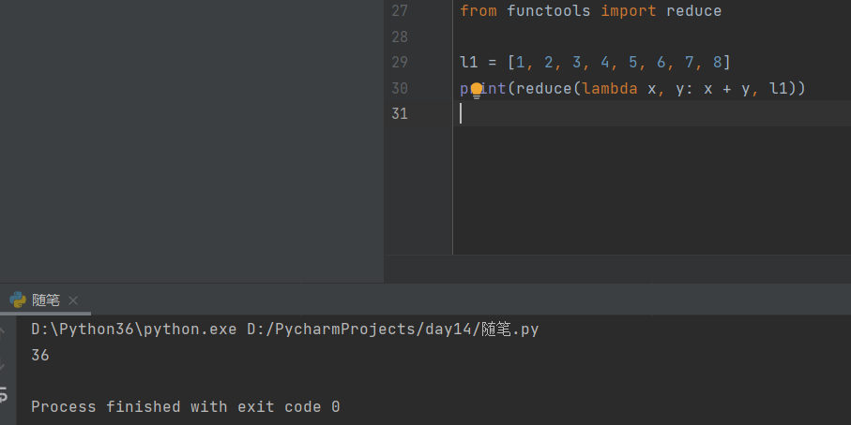Toggle soft-wrap in the run console
Image resolution: width=851 pixels, height=425 pixels.
pos(5,393)
